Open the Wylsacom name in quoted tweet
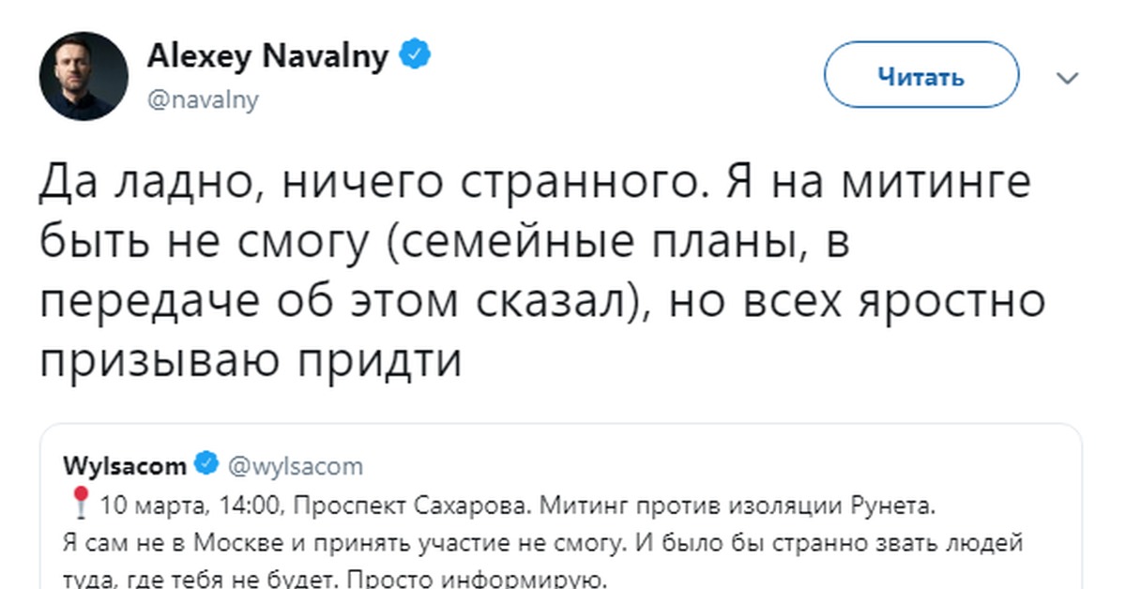 124,465
